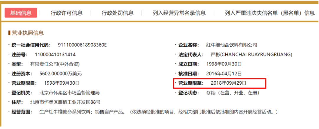The image size is (319, 129).
Task: Open the 基础信息 tab
Action: (21, 13)
